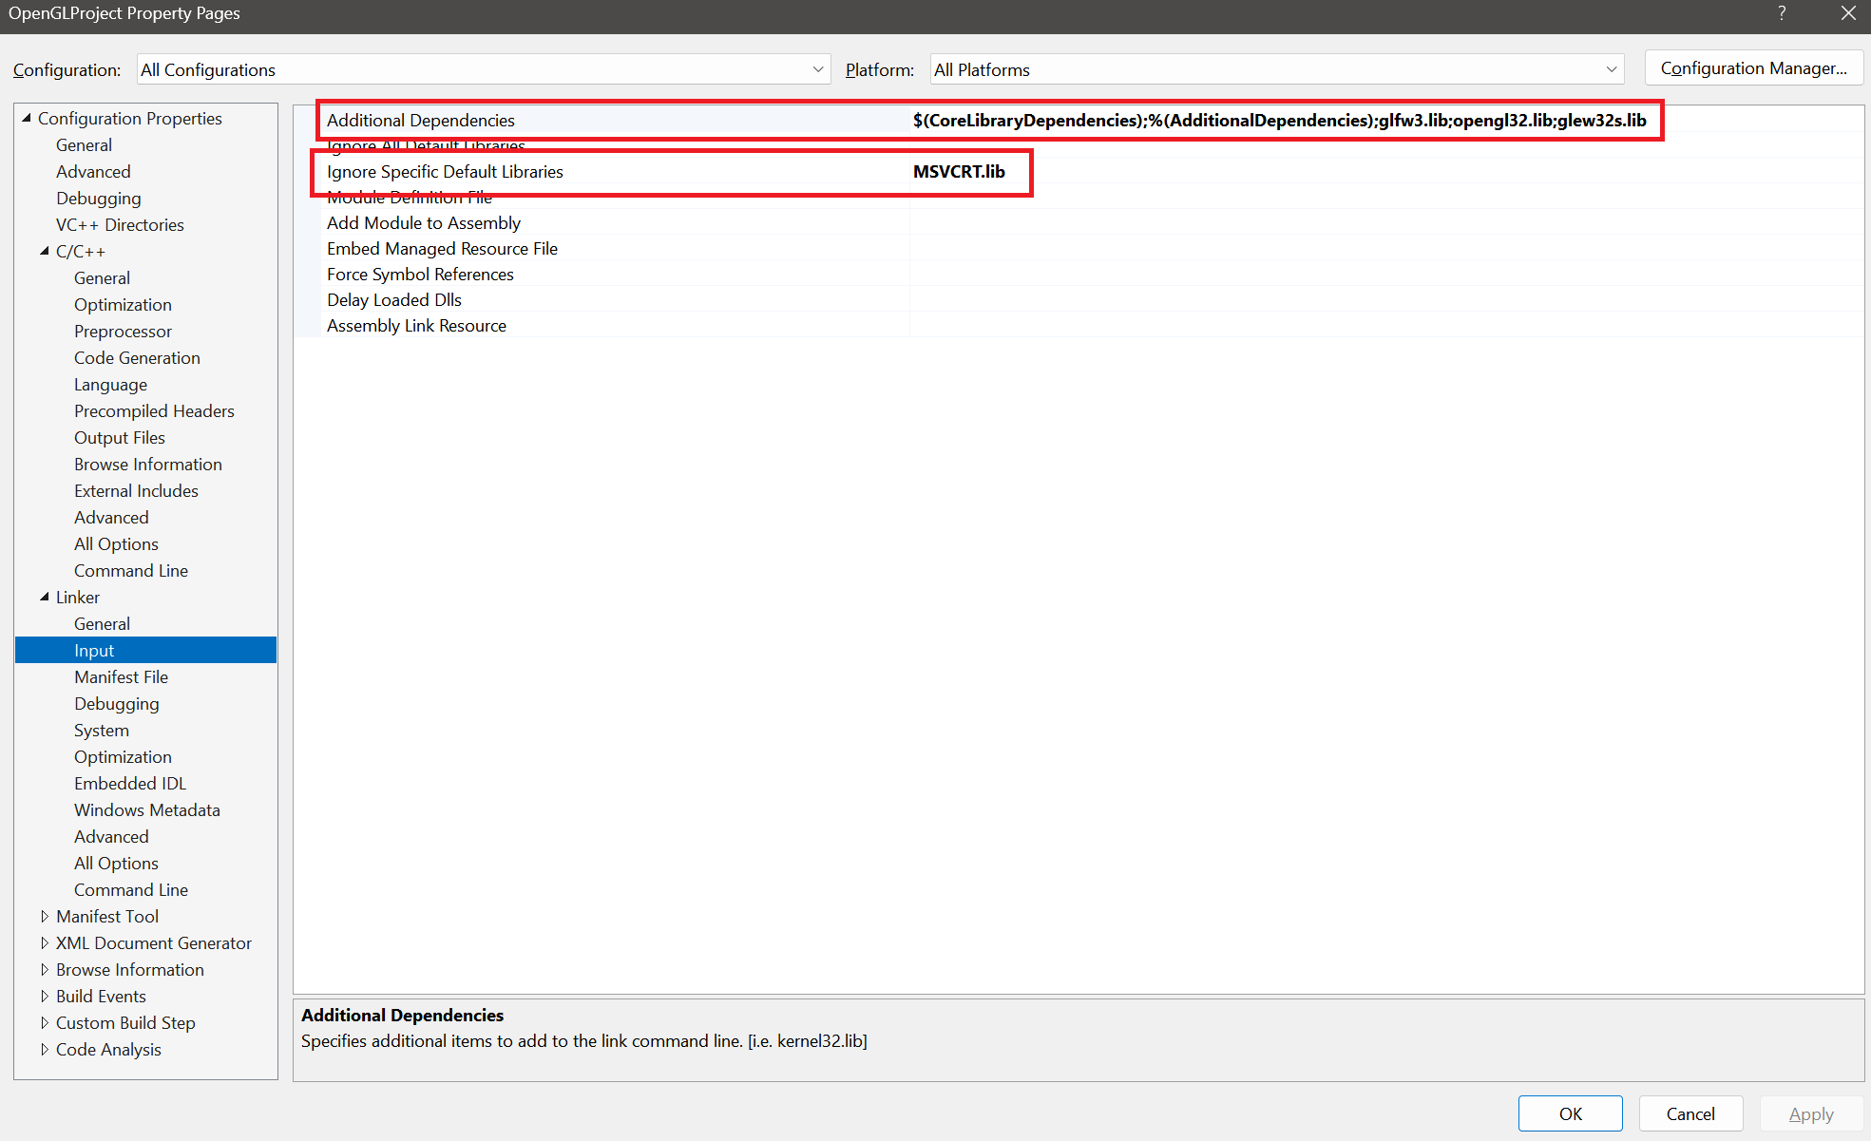Edit Ignore Specific Default Libraries value
Screen dimensions: 1871x1141
click(x=959, y=171)
